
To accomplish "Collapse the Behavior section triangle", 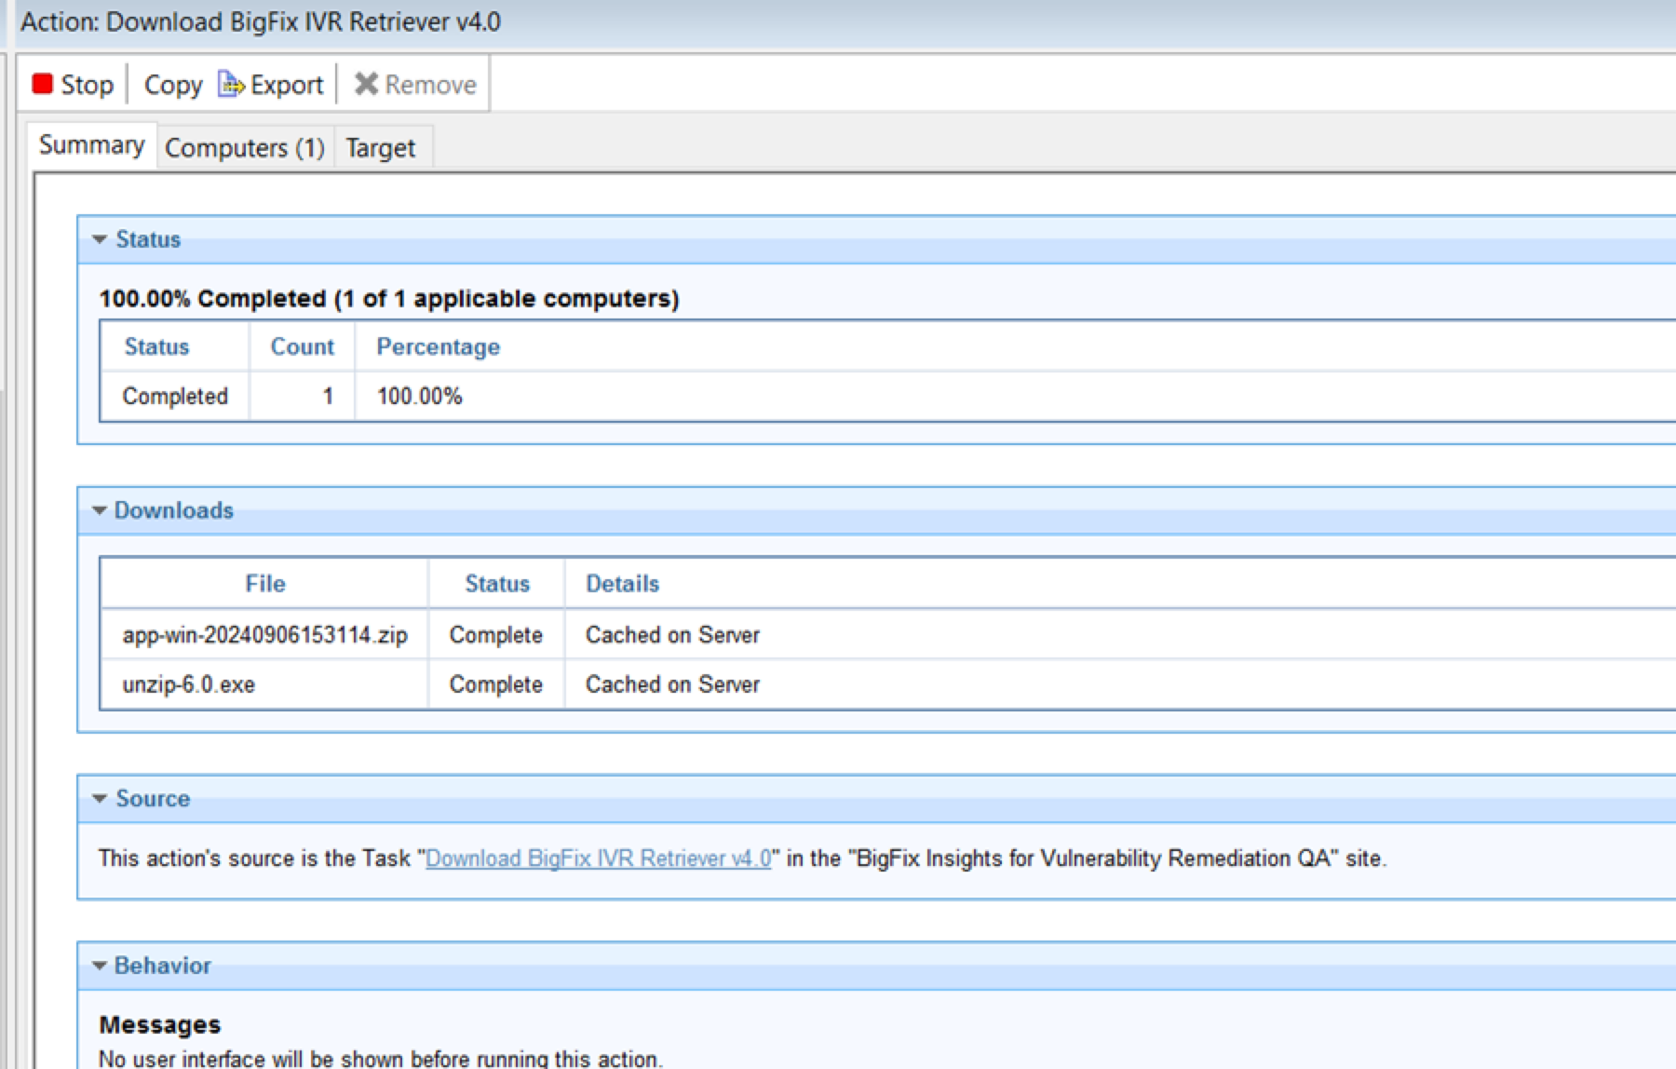I will click(x=100, y=966).
